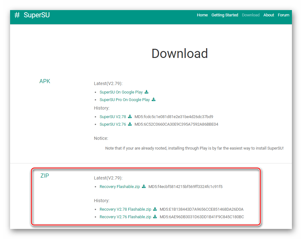Open SuperSU Pro On Google Play link

pyautogui.click(x=124, y=100)
